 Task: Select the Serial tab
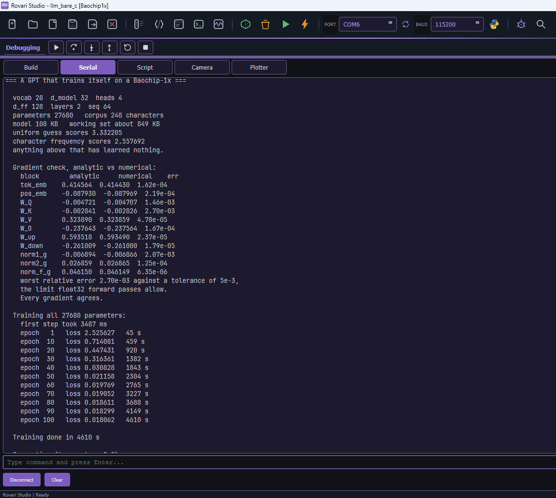coord(88,67)
